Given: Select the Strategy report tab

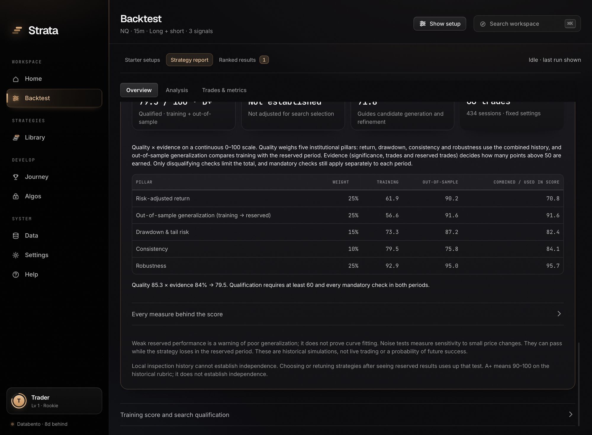Looking at the screenshot, I should pyautogui.click(x=189, y=60).
